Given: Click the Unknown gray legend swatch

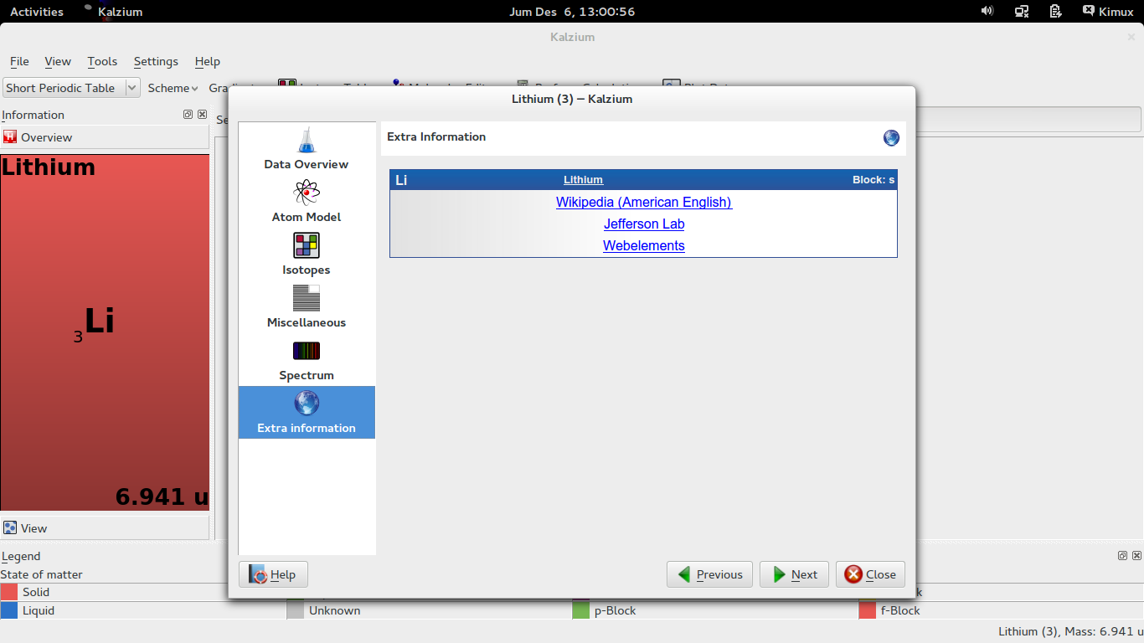Looking at the screenshot, I should pos(295,610).
